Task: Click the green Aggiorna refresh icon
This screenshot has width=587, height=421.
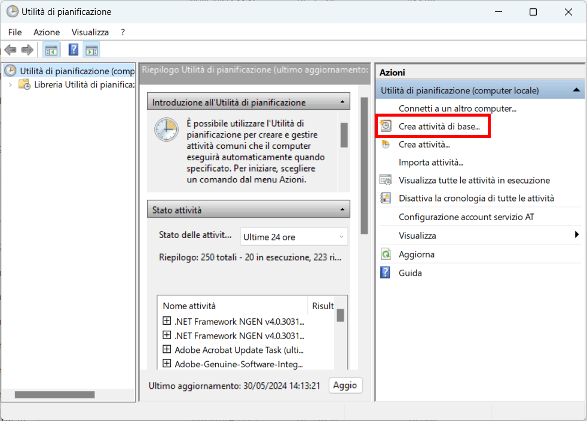Action: [x=386, y=254]
